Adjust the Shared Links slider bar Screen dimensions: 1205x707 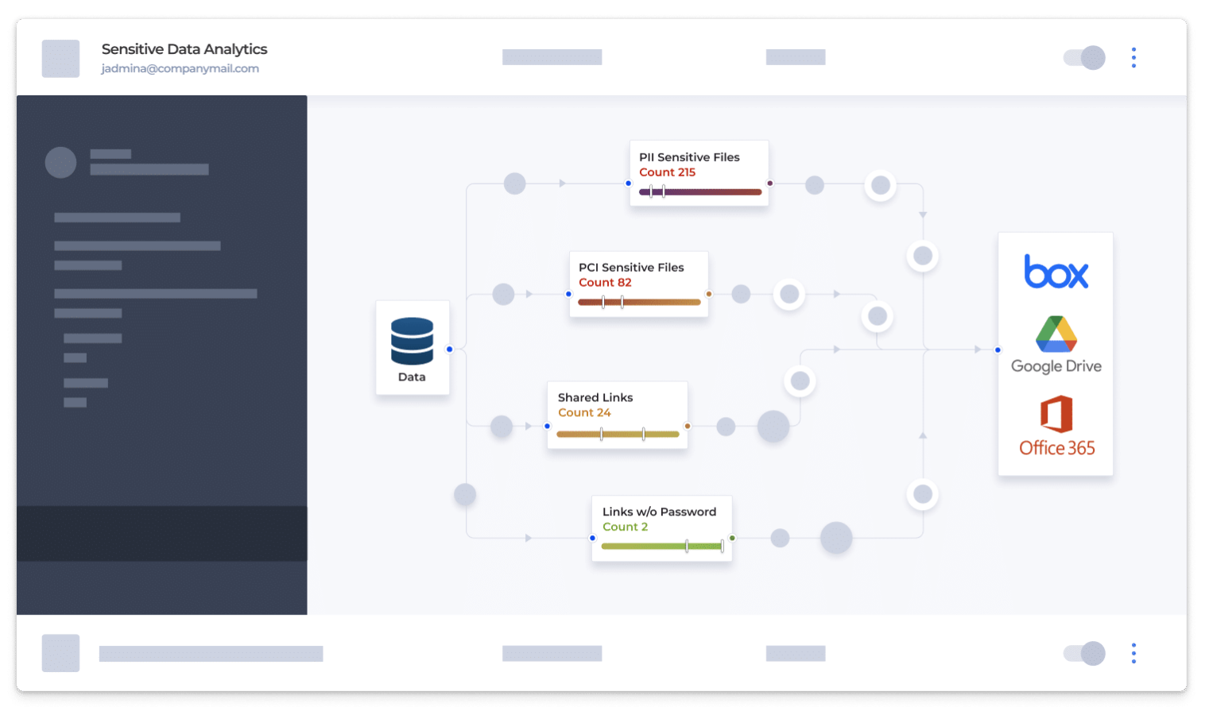coord(618,434)
